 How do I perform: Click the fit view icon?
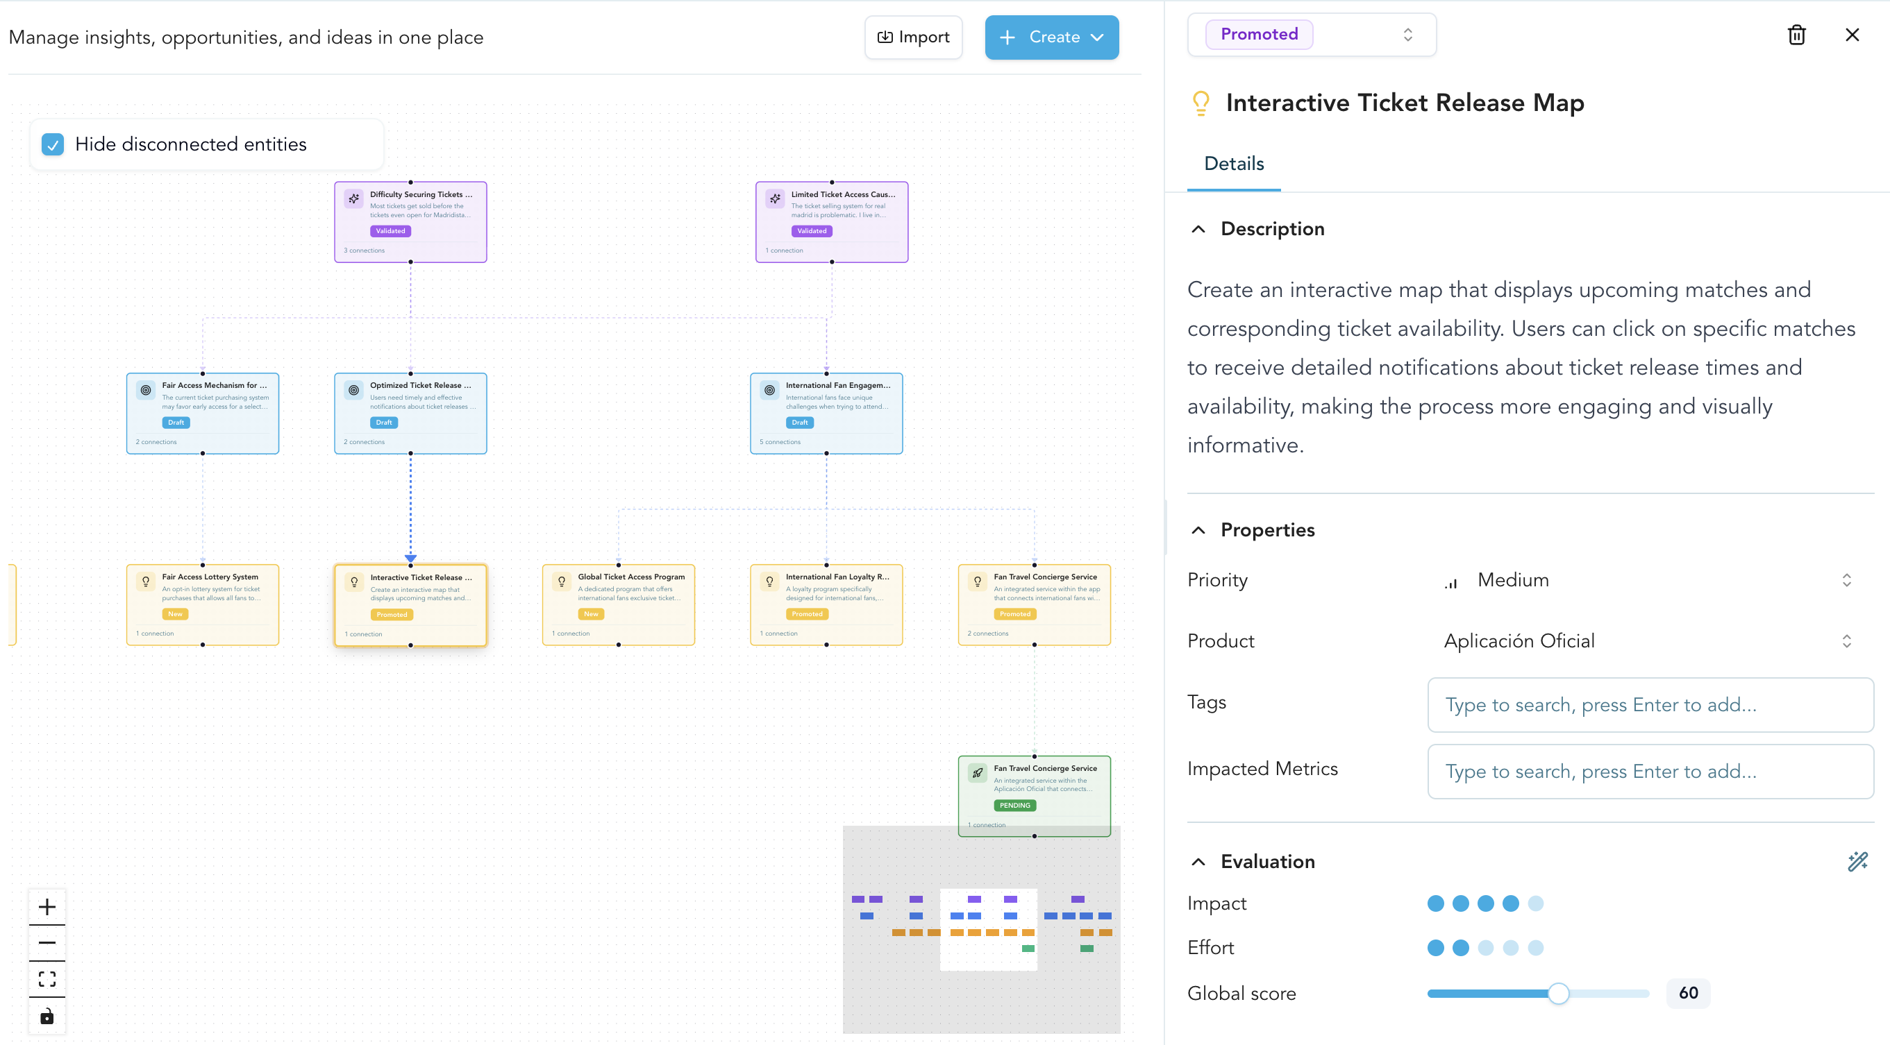47,979
